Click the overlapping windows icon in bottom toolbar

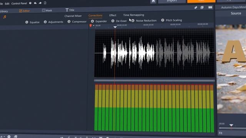[x=15, y=137]
